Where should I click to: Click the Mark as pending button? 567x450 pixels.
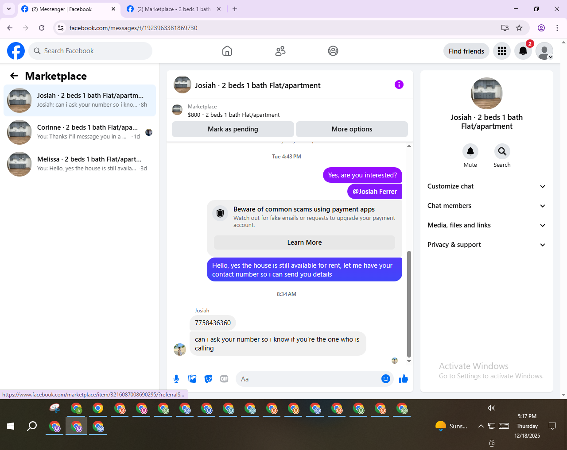point(233,129)
